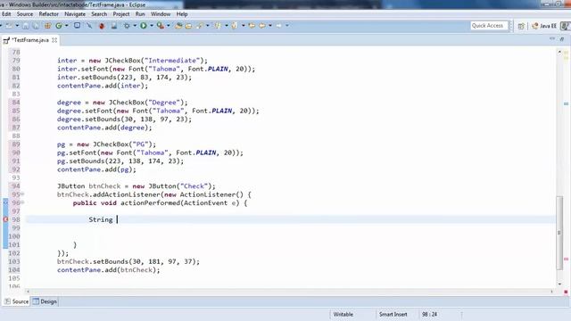
Task: Click the Save toolbar icon
Action: (26, 26)
